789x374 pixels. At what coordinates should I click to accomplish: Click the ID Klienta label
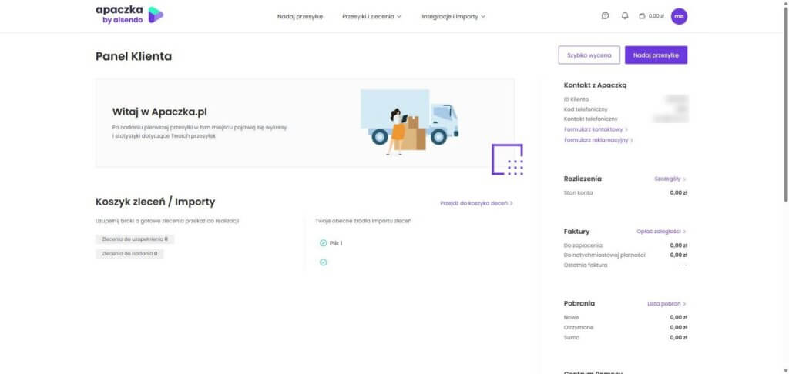point(576,99)
